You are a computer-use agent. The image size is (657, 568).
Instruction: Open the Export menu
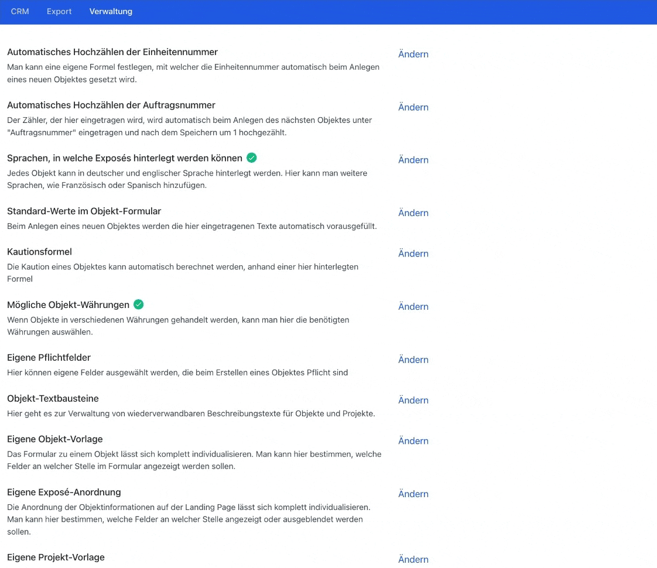pos(59,11)
